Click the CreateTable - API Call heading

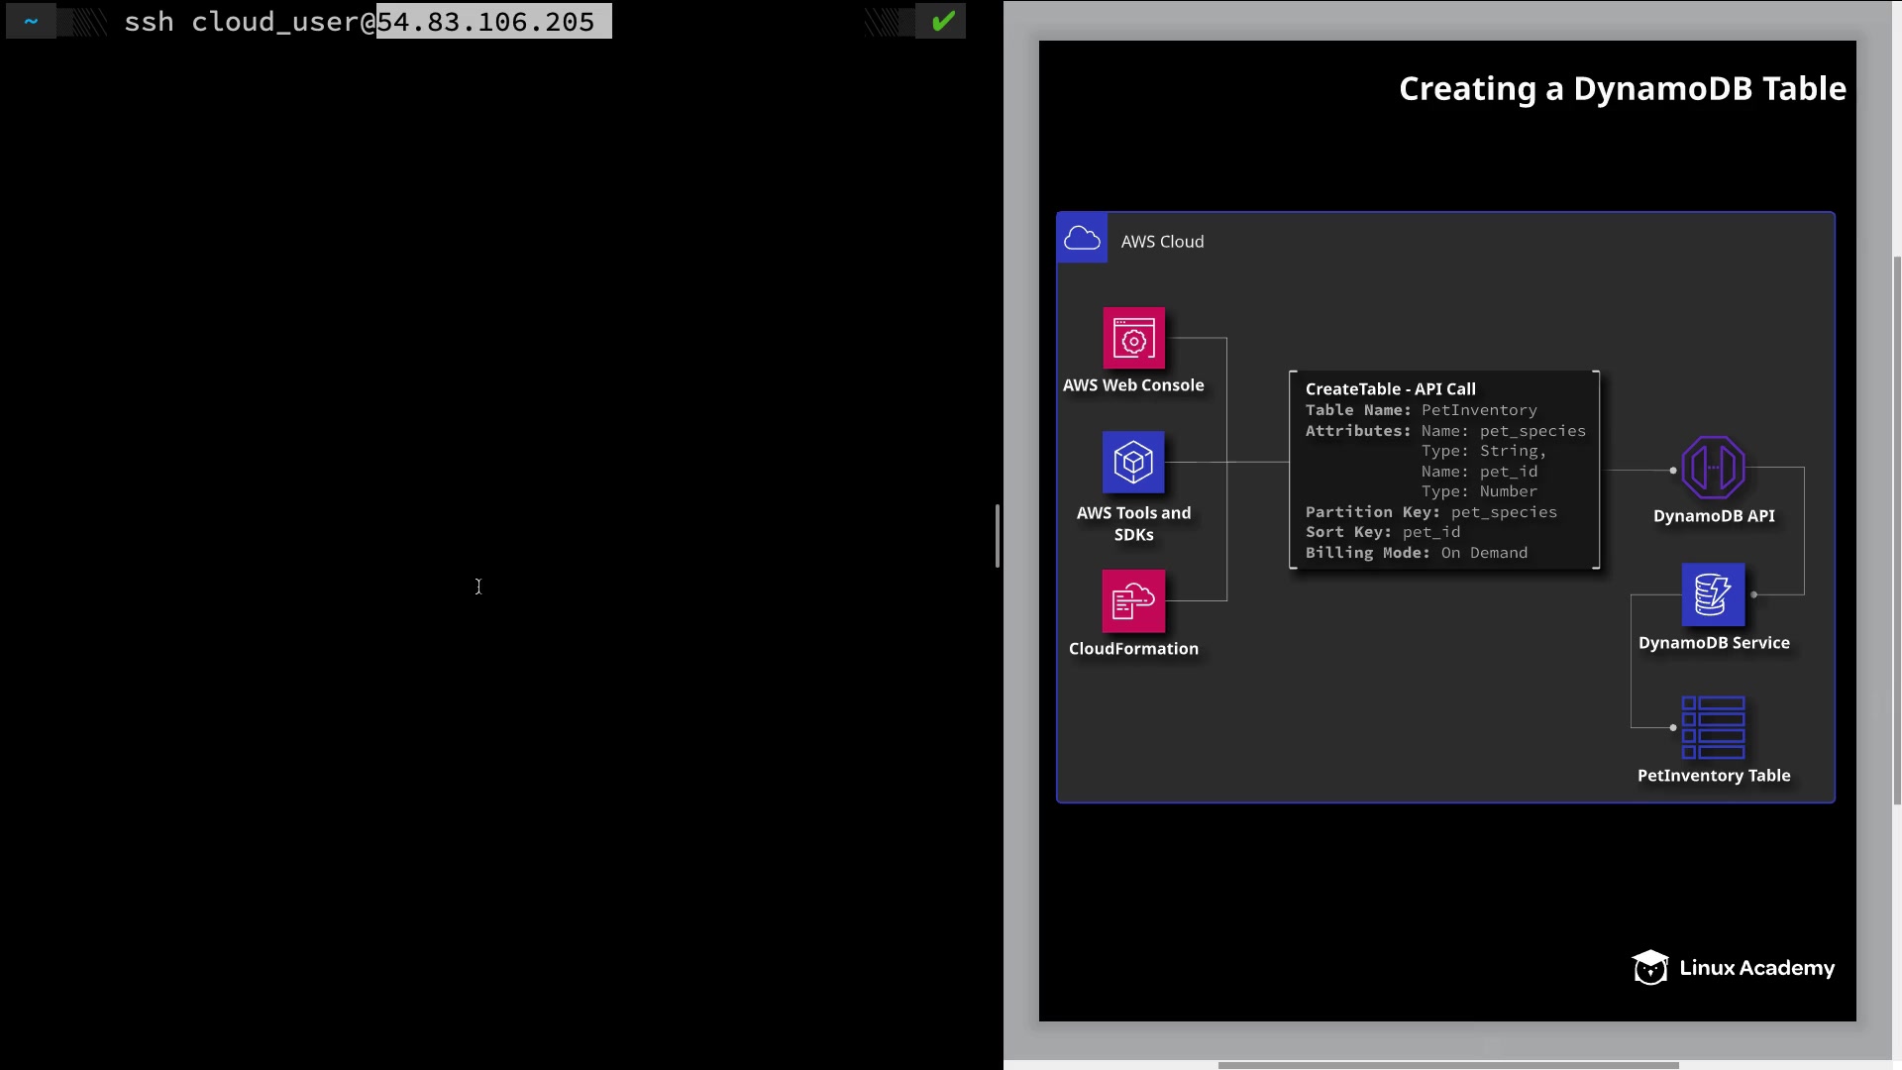(x=1390, y=389)
